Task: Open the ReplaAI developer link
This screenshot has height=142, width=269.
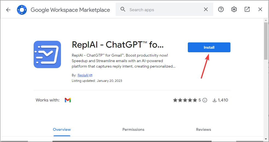Action: pyautogui.click(x=83, y=75)
